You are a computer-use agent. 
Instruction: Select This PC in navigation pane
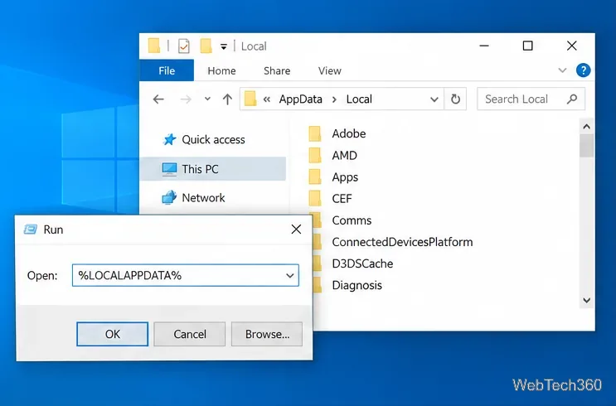point(213,169)
